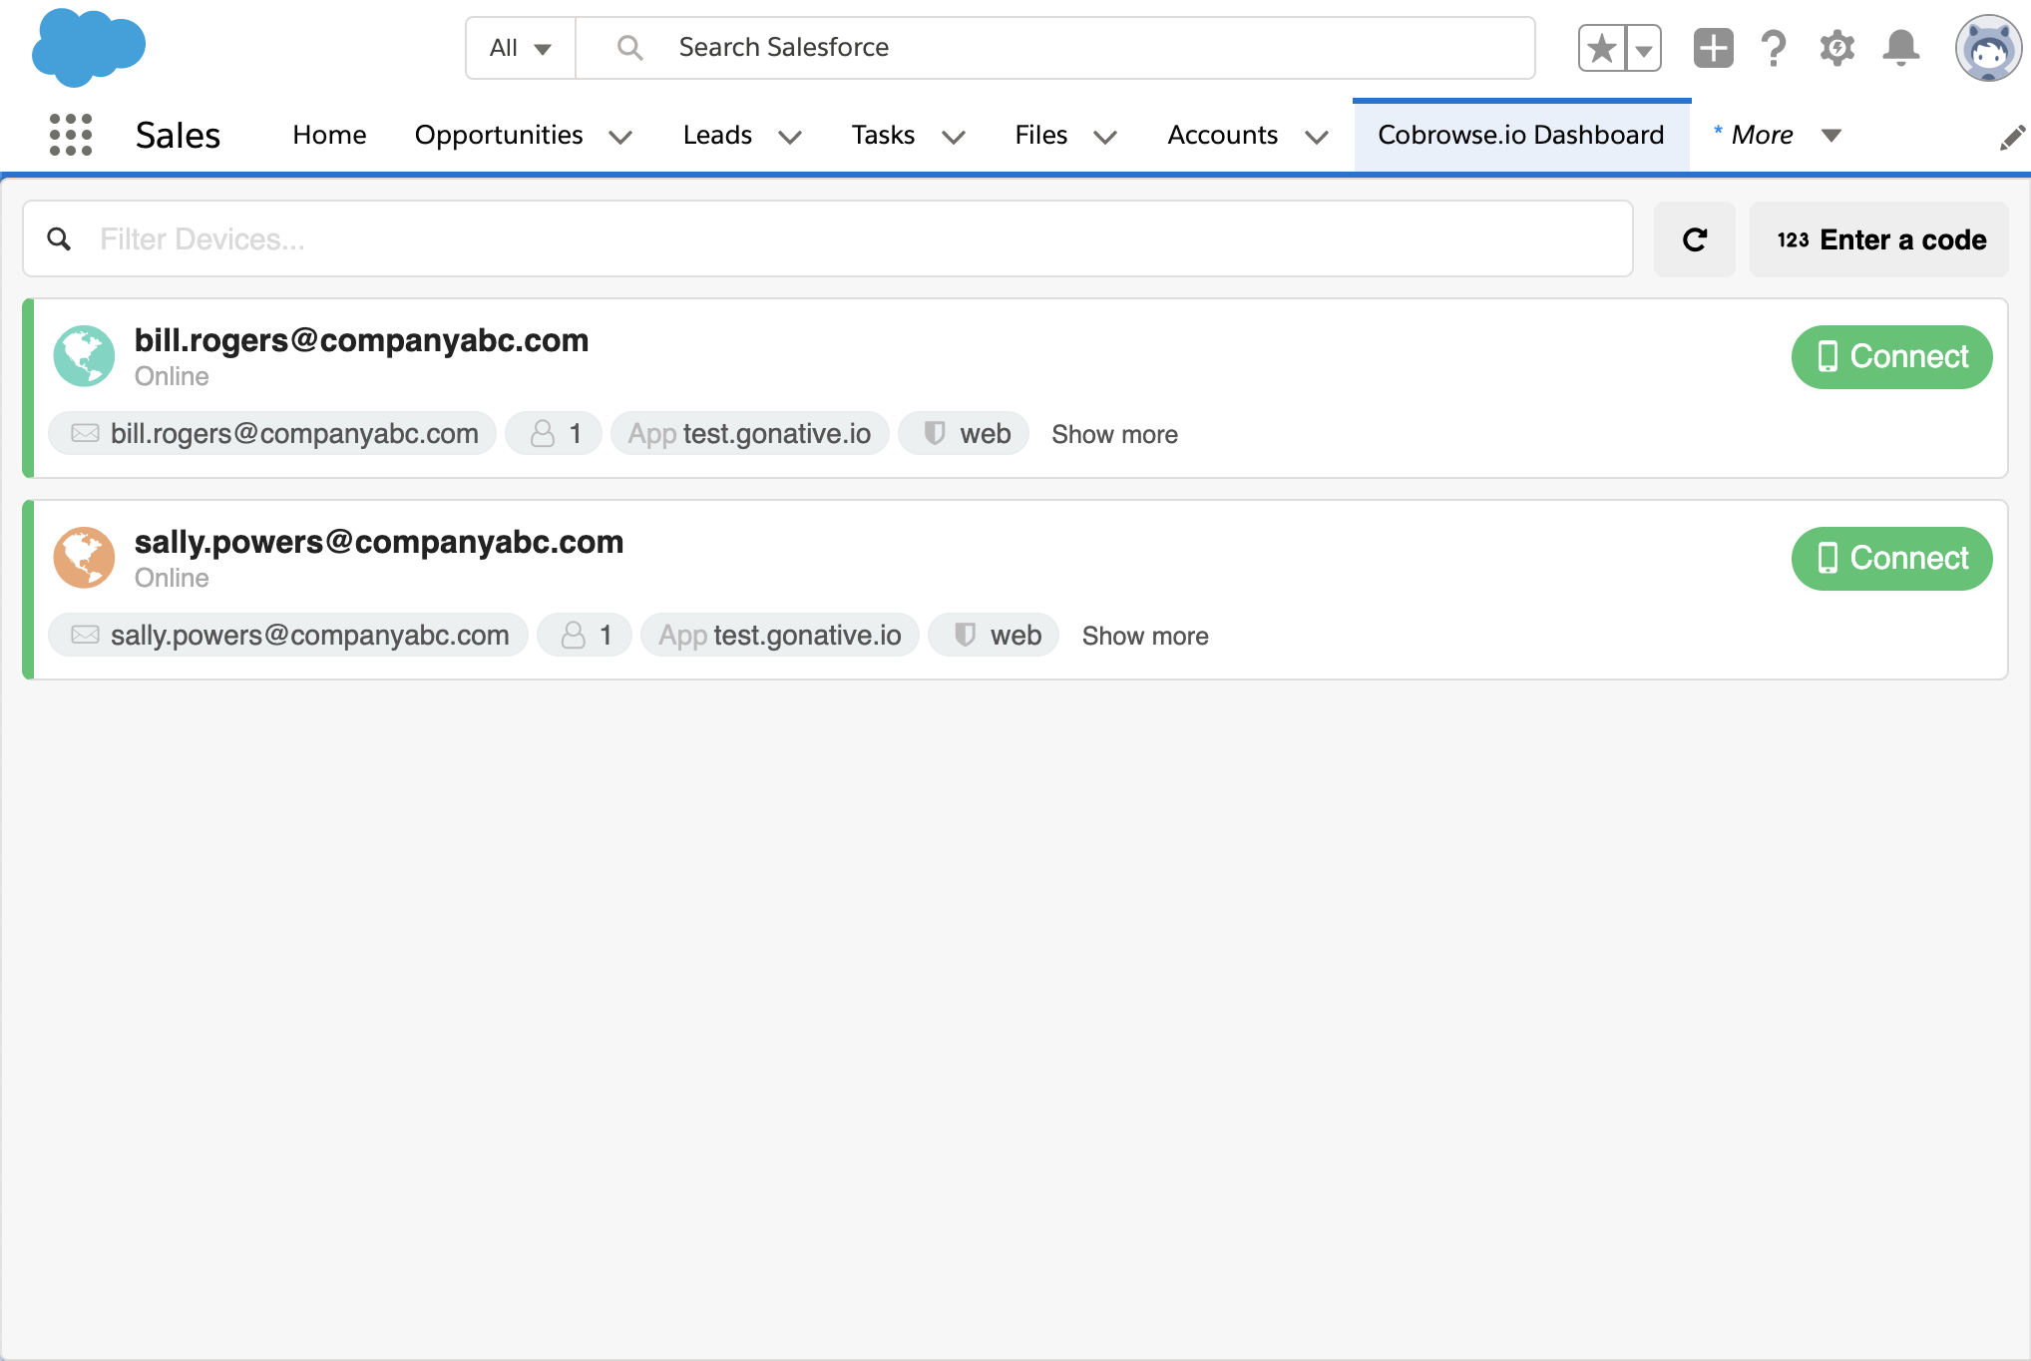Click the Salesforce cloud logo
The height and width of the screenshot is (1361, 2031).
coord(88,46)
